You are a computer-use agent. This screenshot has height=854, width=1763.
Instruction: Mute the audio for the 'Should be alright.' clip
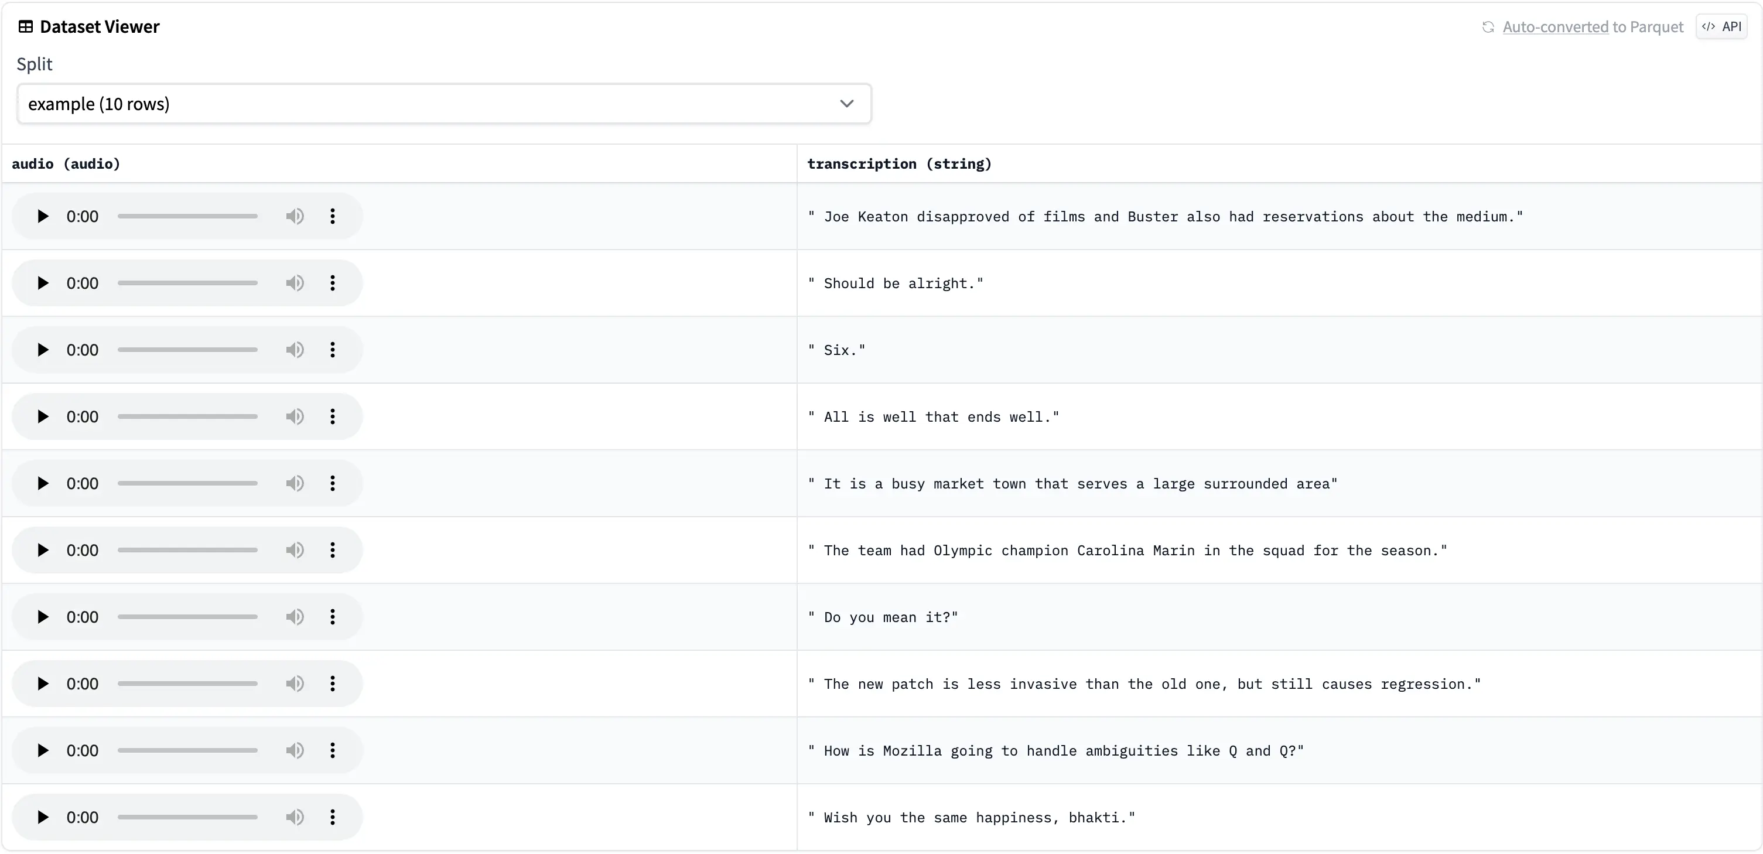click(x=294, y=282)
